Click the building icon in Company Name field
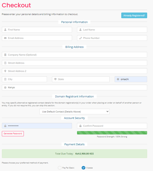Screen dimensions: 153x171 pos(5,55)
